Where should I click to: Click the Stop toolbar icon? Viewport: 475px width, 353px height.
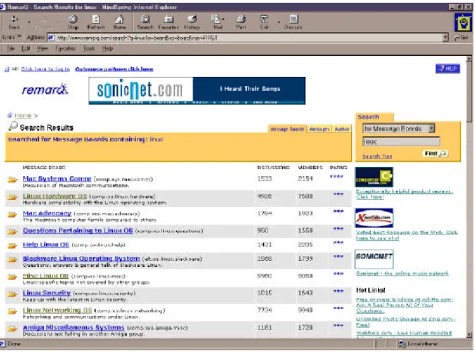pyautogui.click(x=73, y=22)
